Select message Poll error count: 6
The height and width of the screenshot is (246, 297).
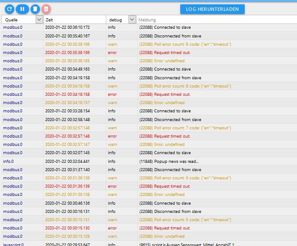[x=185, y=178]
